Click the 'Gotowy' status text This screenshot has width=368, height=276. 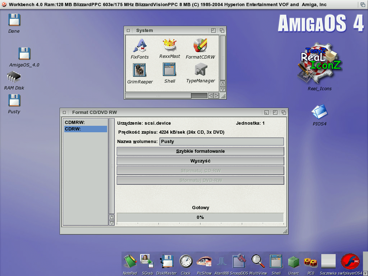coord(201,208)
